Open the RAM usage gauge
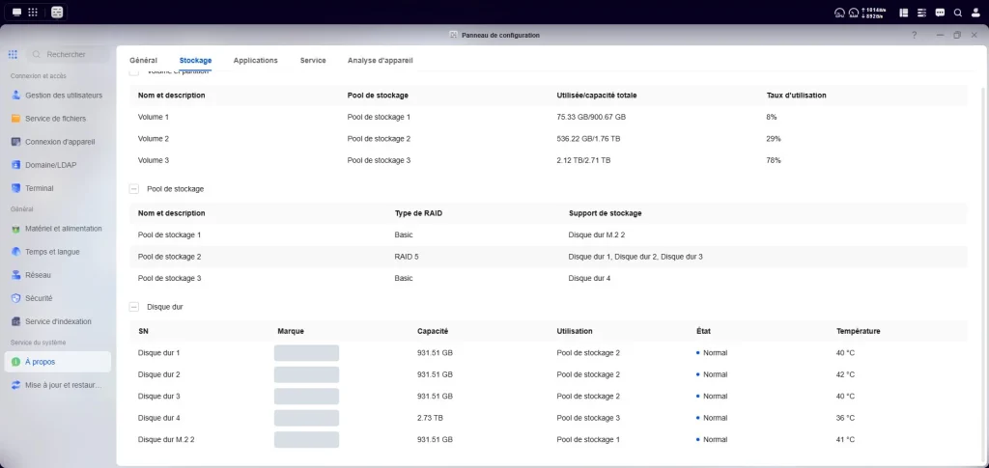This screenshot has width=989, height=468. point(854,13)
